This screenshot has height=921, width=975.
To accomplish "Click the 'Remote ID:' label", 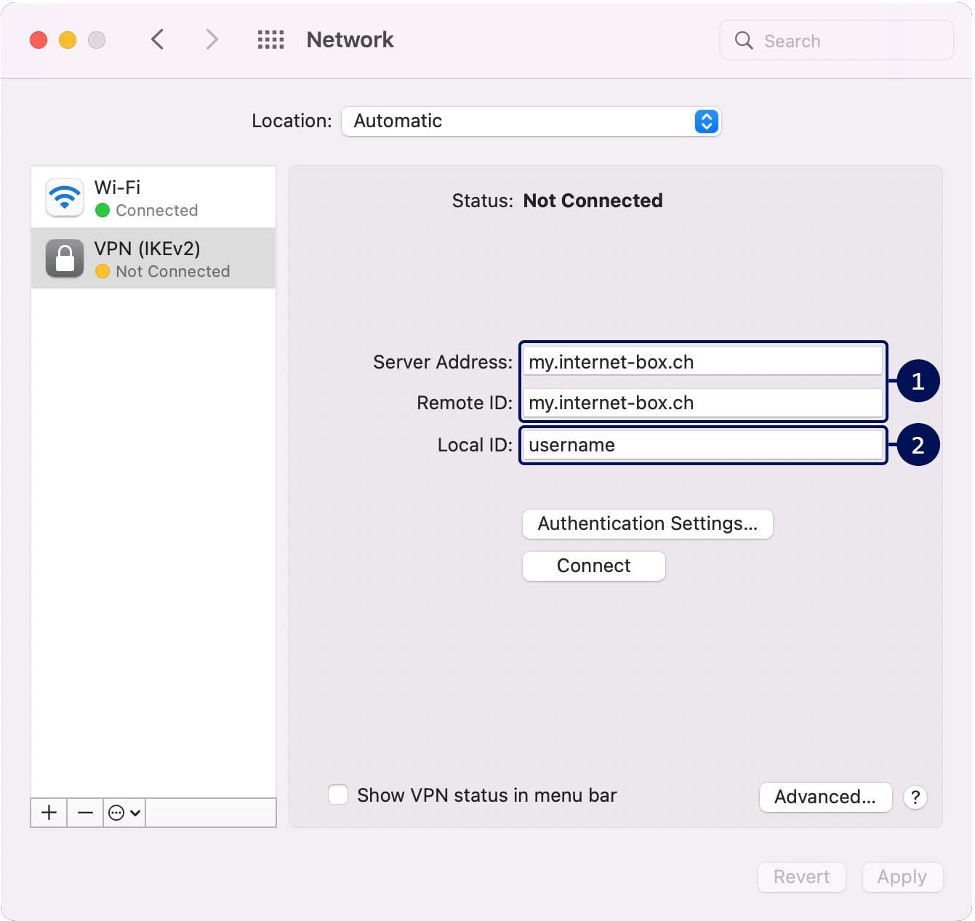I will [x=465, y=403].
